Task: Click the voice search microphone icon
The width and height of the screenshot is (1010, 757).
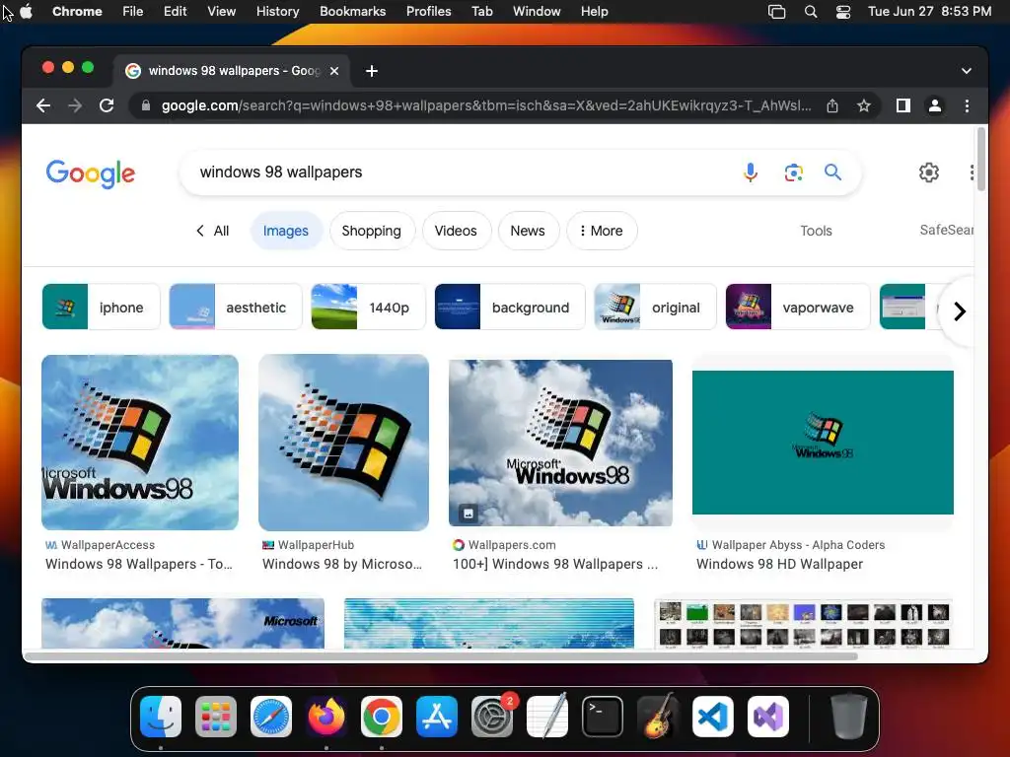Action: coord(750,172)
